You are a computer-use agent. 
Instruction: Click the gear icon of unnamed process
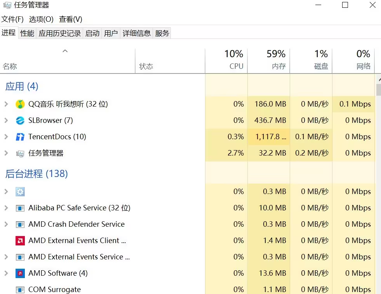(x=20, y=192)
